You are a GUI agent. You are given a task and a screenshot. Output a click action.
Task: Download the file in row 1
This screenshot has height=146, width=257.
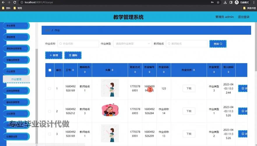pyautogui.click(x=189, y=88)
